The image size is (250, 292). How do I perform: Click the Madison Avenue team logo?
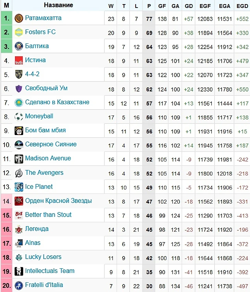(x=19, y=159)
